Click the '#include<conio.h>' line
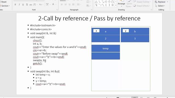Viewport: 175px width, 98px height. coord(41,29)
